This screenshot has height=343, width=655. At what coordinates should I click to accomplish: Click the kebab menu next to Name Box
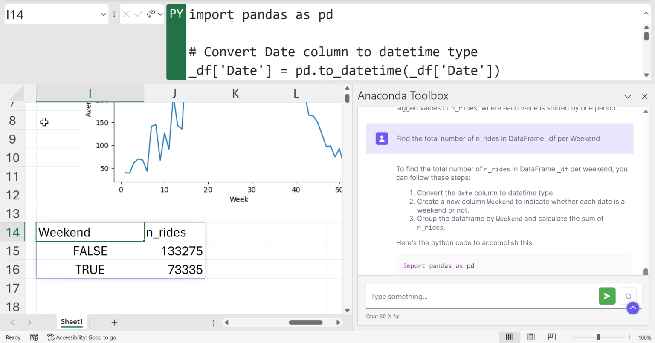point(113,13)
